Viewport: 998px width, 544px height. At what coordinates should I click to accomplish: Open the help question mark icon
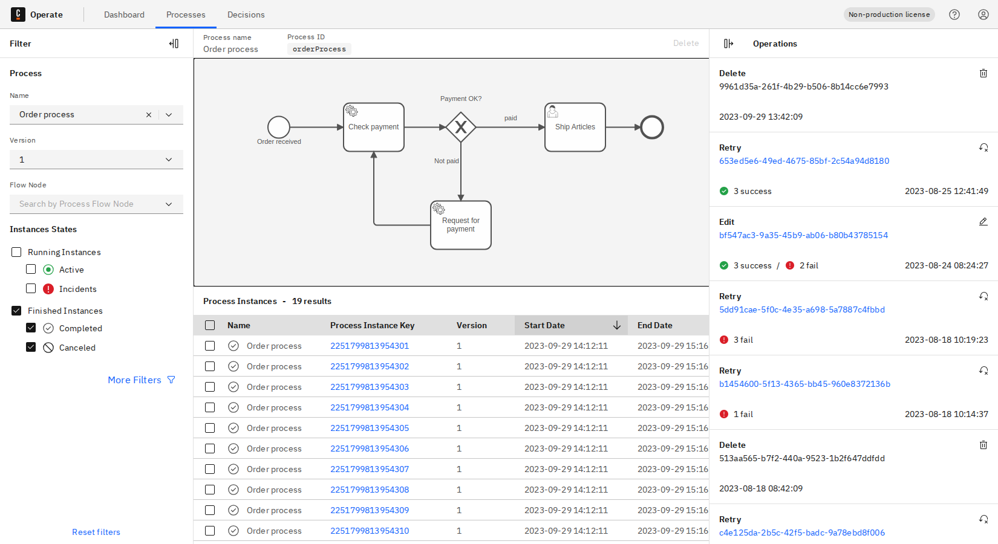coord(954,15)
